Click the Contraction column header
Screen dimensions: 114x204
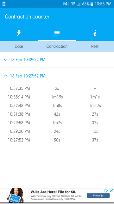[57, 46]
